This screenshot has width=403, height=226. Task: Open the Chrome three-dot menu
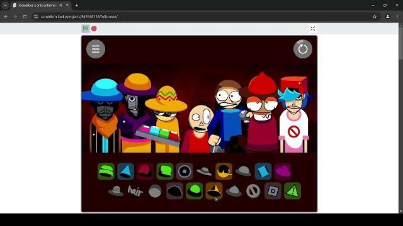pos(397,17)
